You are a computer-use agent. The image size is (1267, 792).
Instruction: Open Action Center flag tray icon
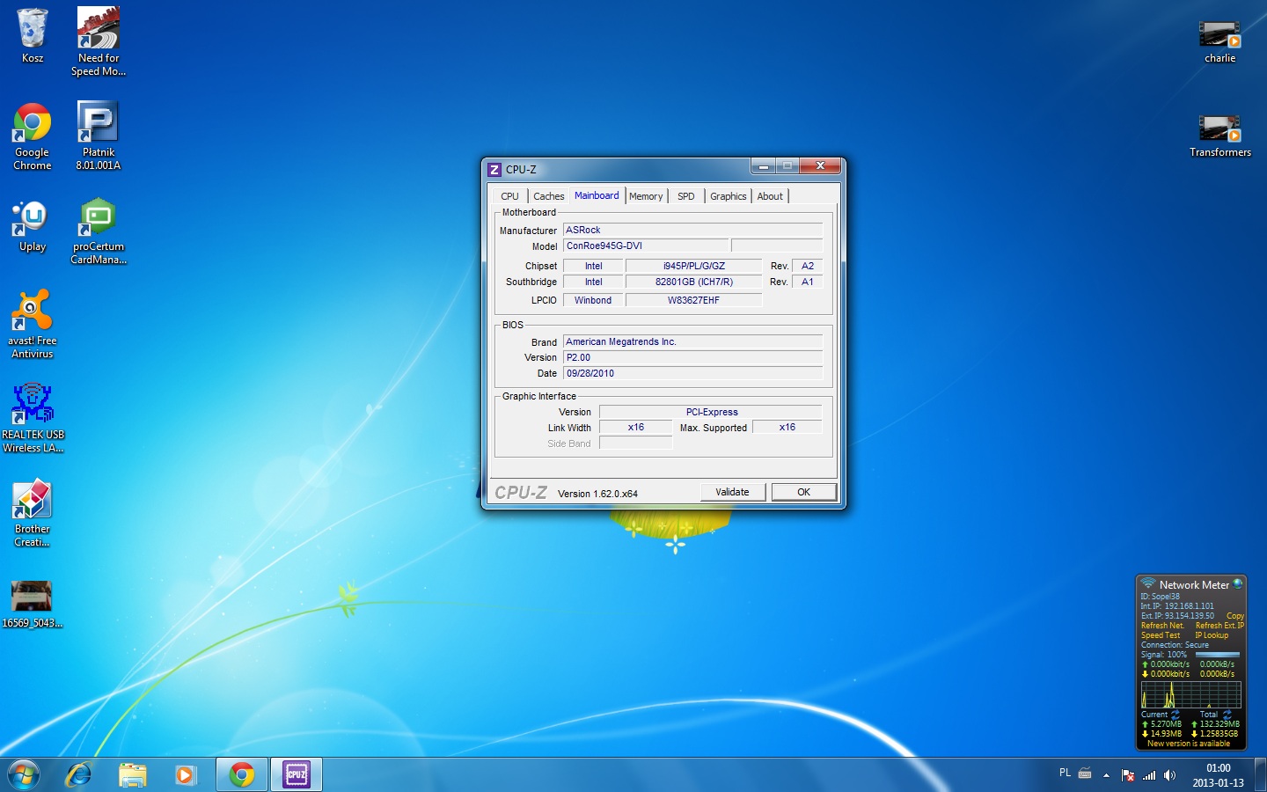pyautogui.click(x=1128, y=775)
